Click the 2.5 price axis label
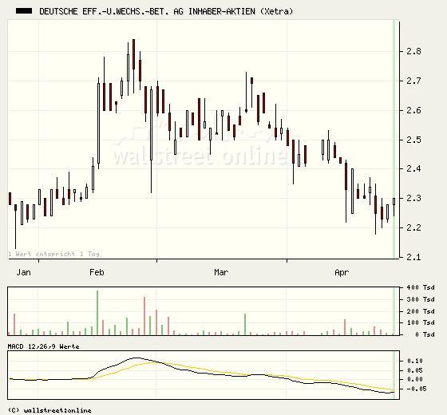447x415 pixels. 414,140
